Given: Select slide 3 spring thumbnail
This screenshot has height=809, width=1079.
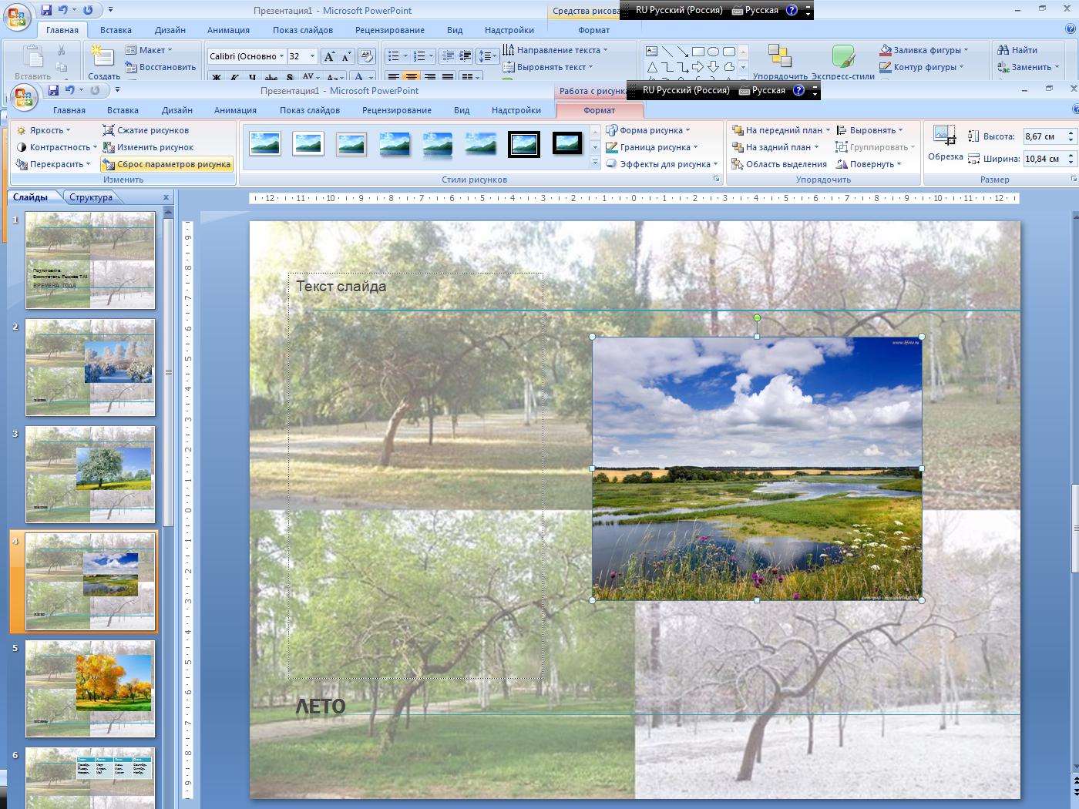Looking at the screenshot, I should tap(90, 475).
